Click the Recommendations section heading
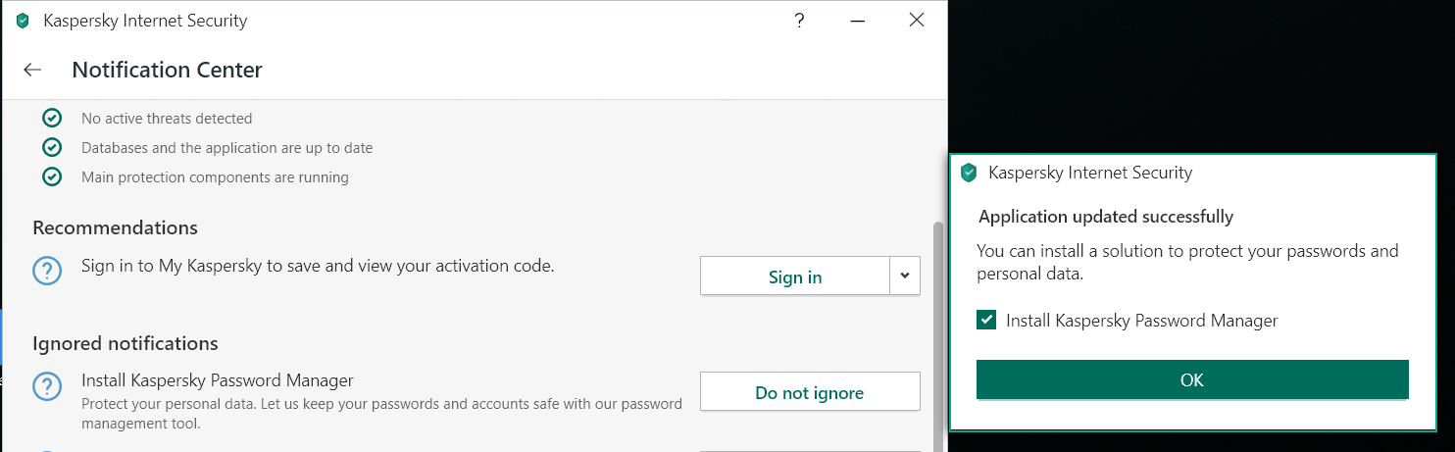 coord(115,227)
